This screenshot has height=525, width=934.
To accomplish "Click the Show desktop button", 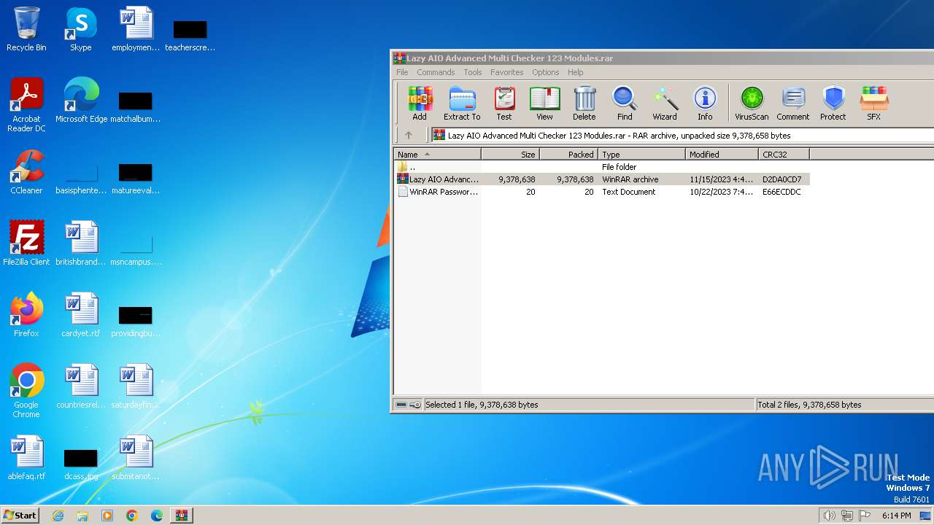I will click(x=926, y=516).
